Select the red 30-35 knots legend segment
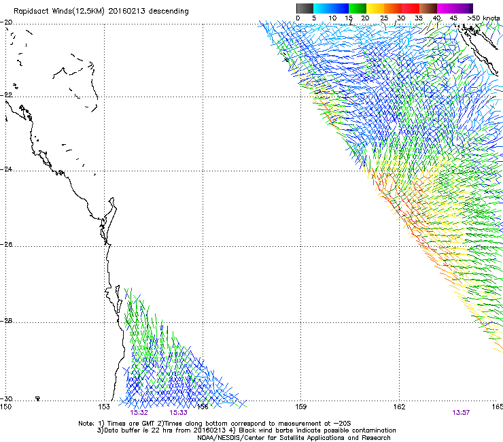Viewport: 503px width, 442px height. [x=411, y=8]
